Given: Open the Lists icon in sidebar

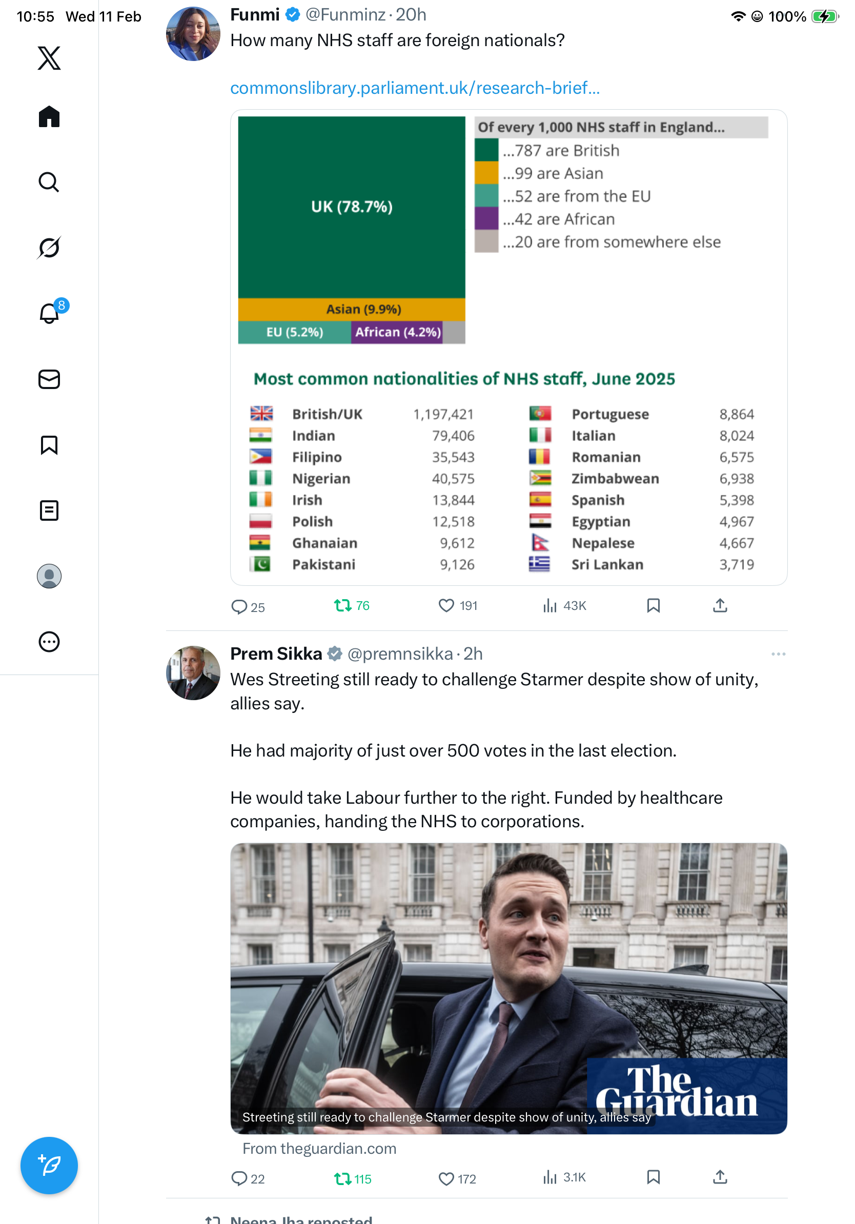Looking at the screenshot, I should (x=49, y=510).
